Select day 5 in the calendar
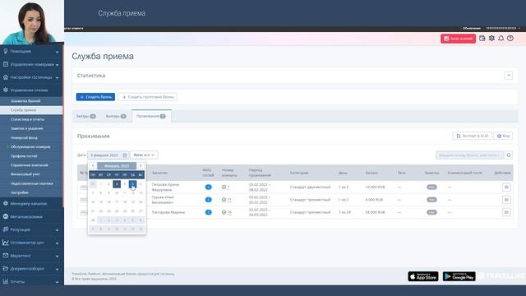Screen dimensions: 526x296 [x=132, y=184]
